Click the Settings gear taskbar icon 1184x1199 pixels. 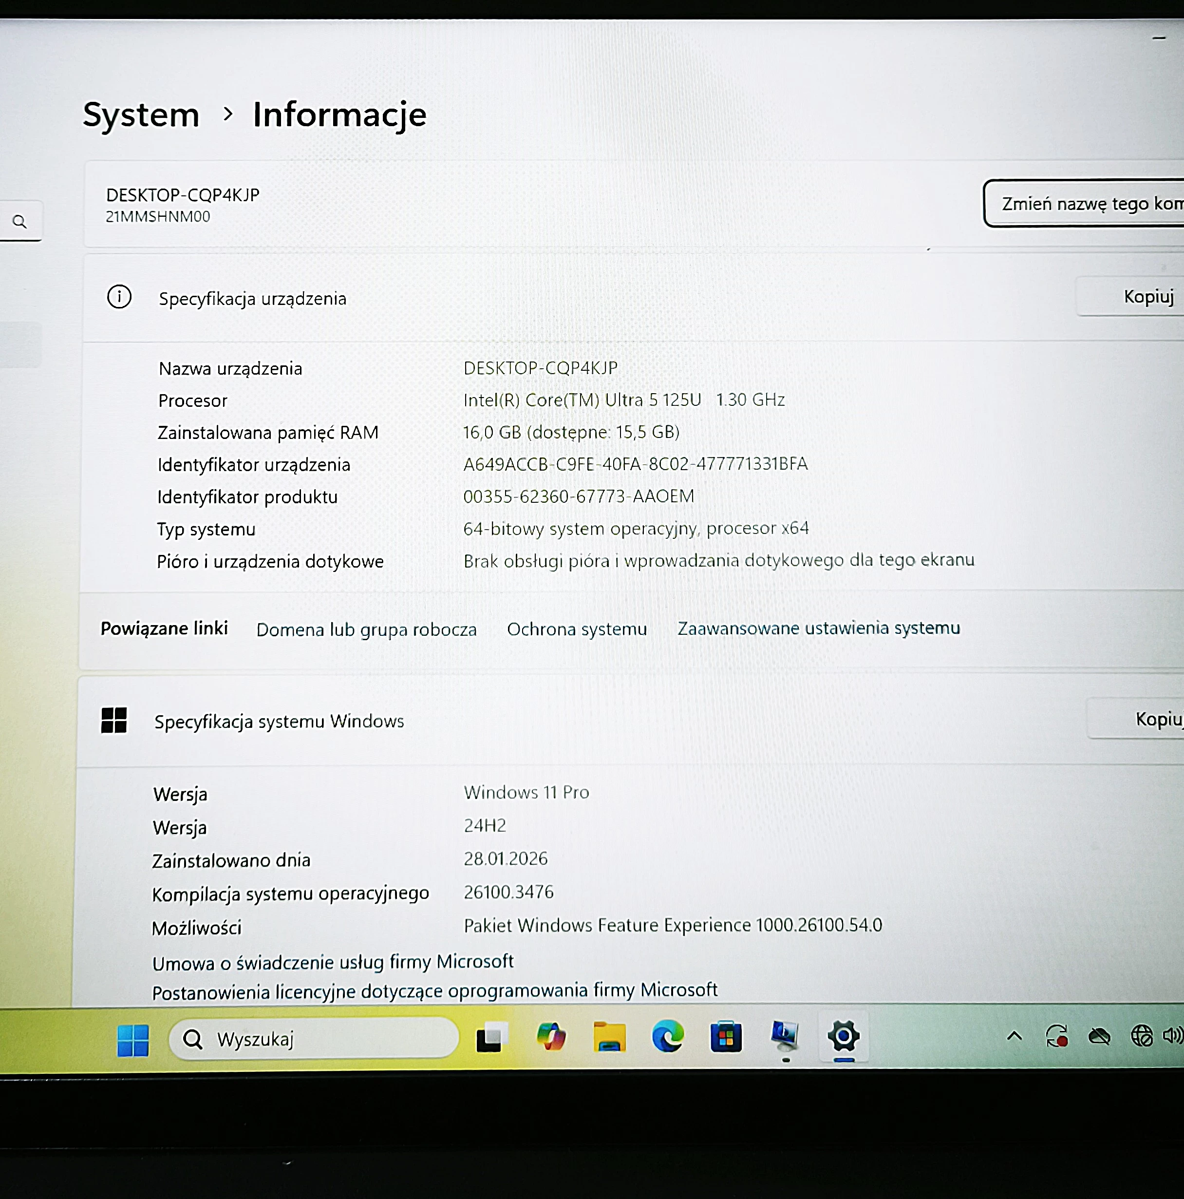pyautogui.click(x=844, y=1036)
